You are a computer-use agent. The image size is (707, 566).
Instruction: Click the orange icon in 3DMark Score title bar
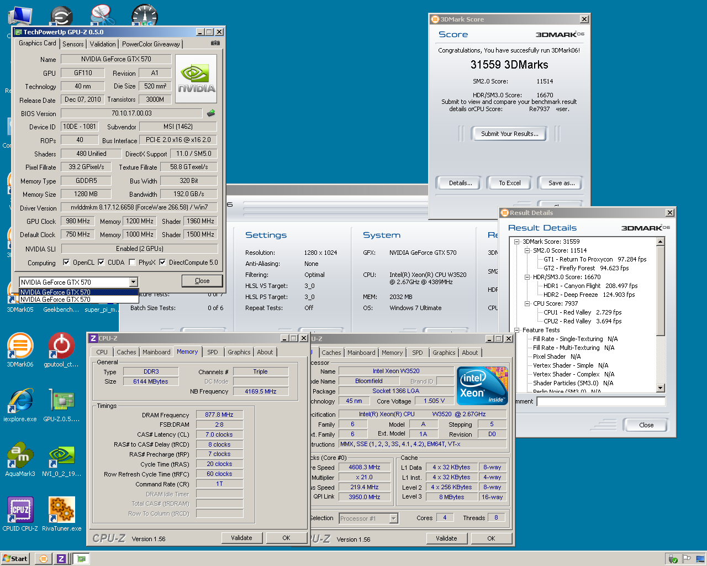point(435,19)
